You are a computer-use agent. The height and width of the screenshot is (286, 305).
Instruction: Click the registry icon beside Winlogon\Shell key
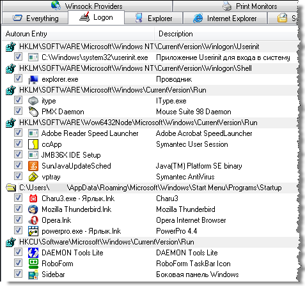tap(11, 68)
